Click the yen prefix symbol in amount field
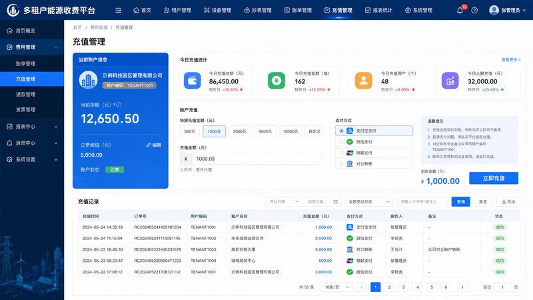 click(x=186, y=159)
